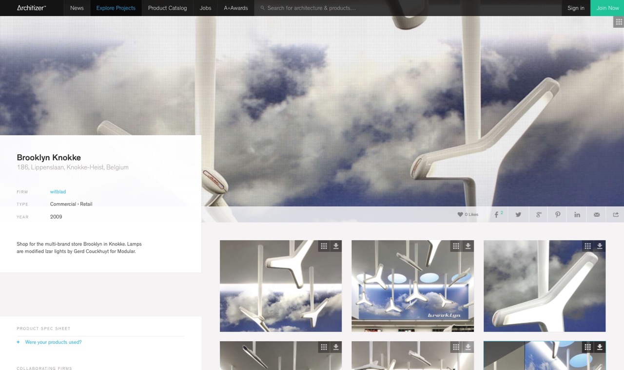
Task: Click the PRODUCT SPEC SHEET heading
Action: click(x=43, y=329)
